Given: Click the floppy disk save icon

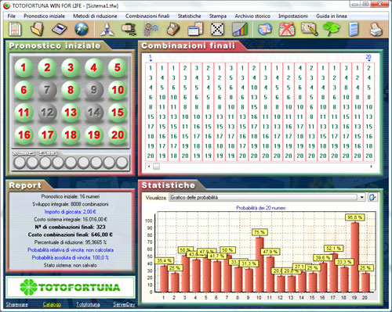Looking at the screenshot, I should point(60,29).
